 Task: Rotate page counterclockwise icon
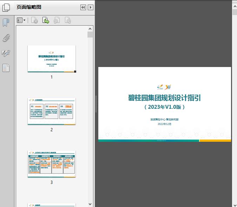tap(57, 20)
